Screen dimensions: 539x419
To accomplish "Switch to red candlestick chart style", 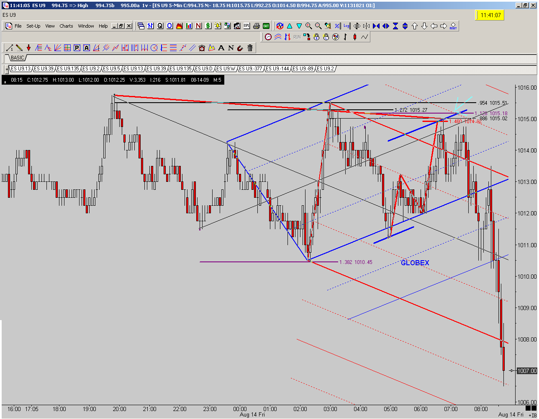I will pyautogui.click(x=355, y=37).
